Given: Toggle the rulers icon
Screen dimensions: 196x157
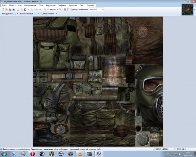Looking at the screenshot, I should (x=68, y=9).
